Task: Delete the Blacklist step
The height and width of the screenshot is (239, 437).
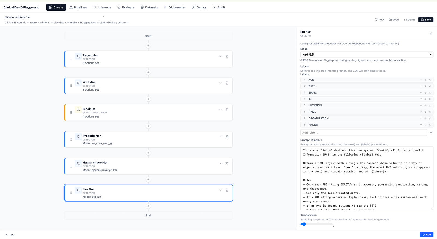Action: (x=227, y=110)
